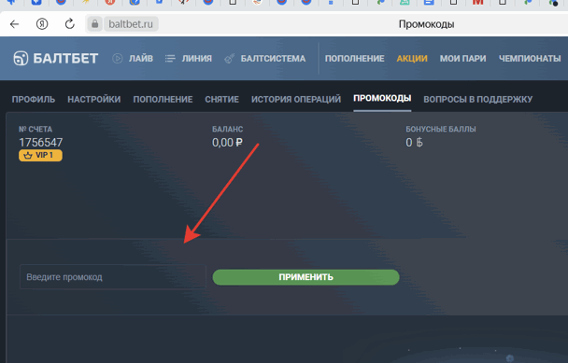Click account number 1756547
The width and height of the screenshot is (568, 363).
click(41, 142)
